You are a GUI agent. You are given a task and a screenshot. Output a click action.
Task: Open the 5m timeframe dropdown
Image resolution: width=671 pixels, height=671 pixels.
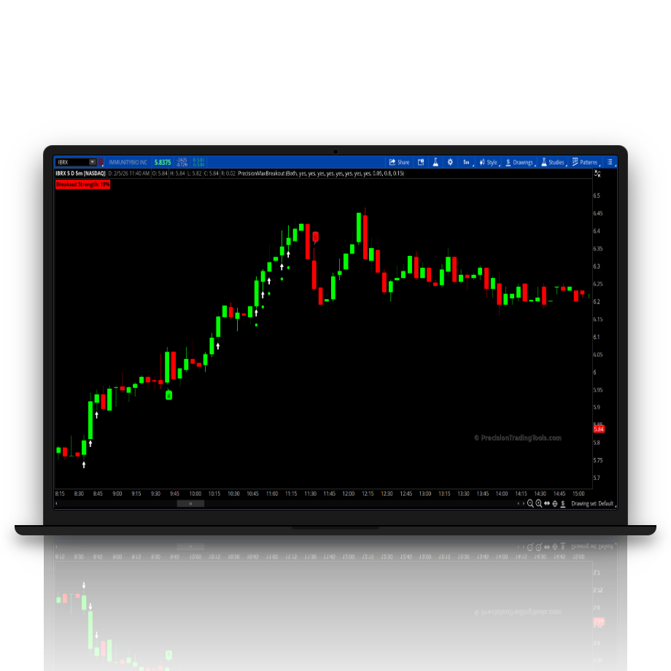[467, 162]
